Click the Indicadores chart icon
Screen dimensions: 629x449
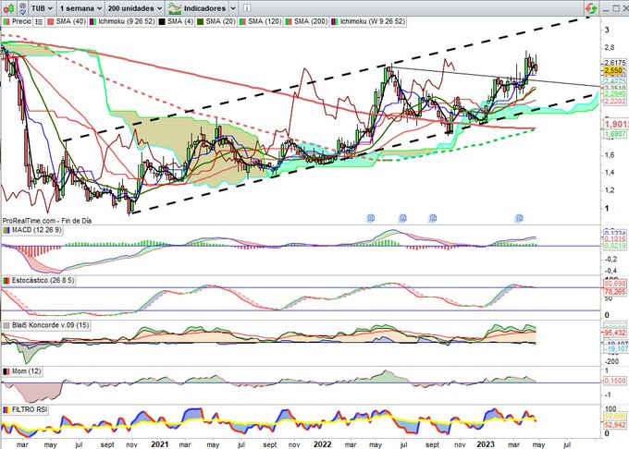click(x=175, y=8)
